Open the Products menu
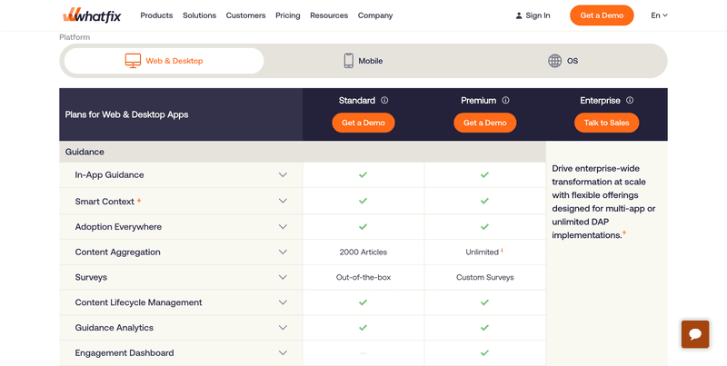This screenshot has height=366, width=727. [156, 15]
